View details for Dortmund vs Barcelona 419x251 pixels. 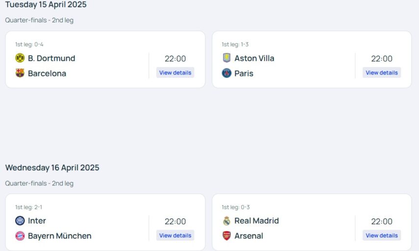(175, 72)
